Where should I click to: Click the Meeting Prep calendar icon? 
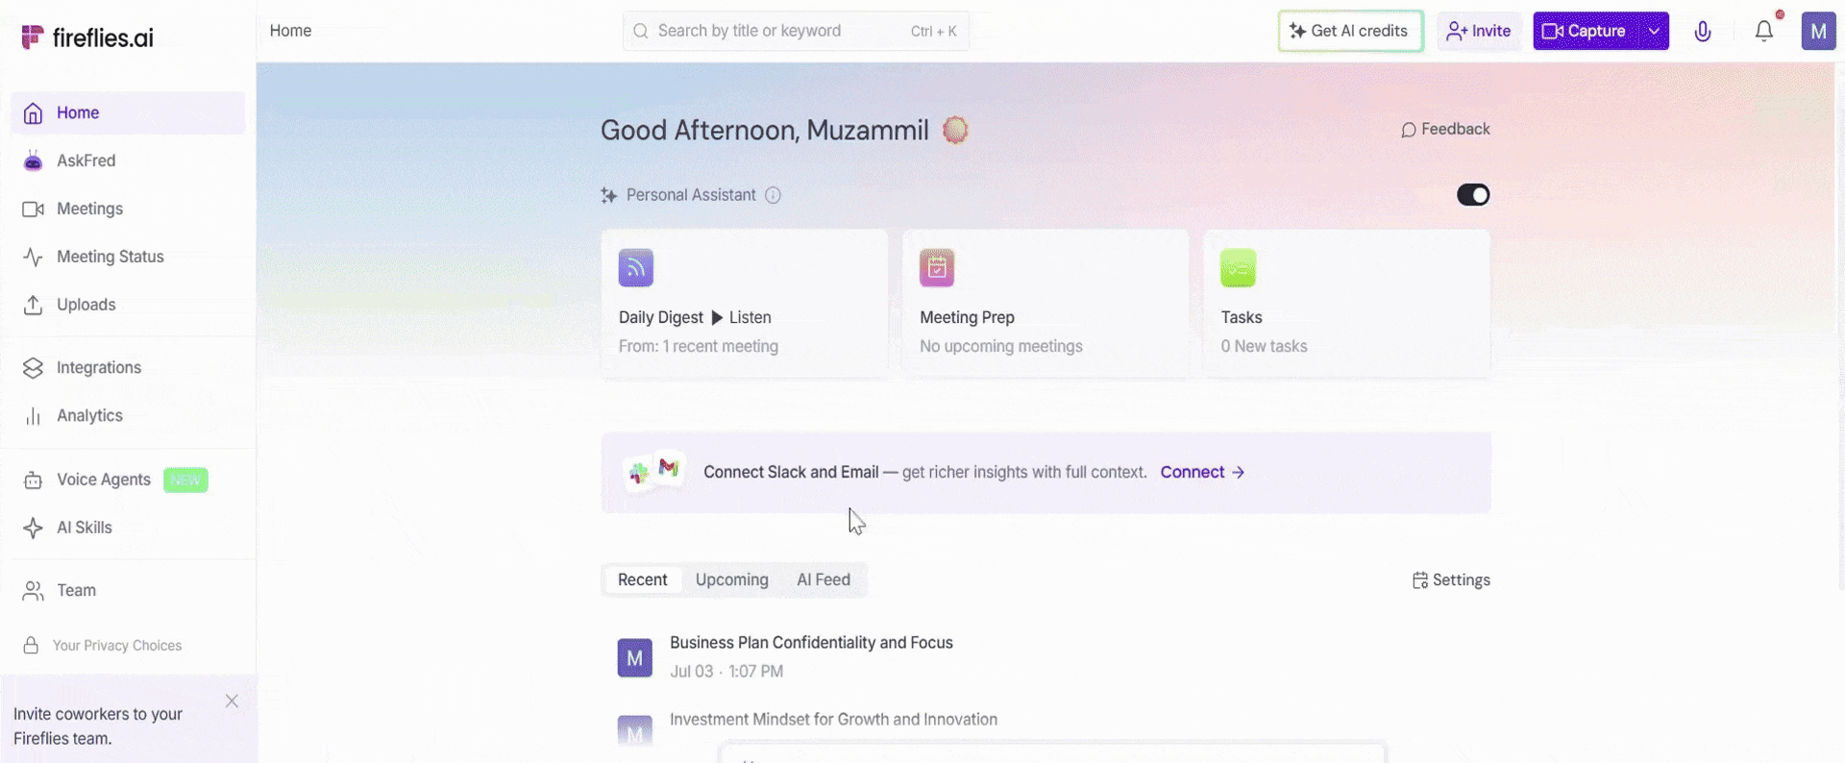click(x=937, y=268)
